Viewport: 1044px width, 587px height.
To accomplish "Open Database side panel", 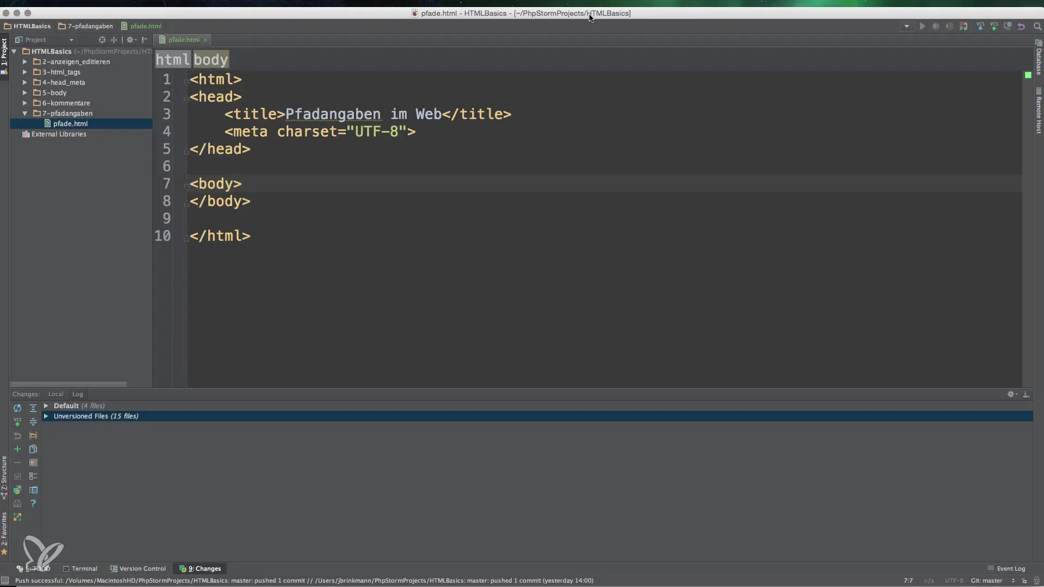I will [x=1039, y=58].
